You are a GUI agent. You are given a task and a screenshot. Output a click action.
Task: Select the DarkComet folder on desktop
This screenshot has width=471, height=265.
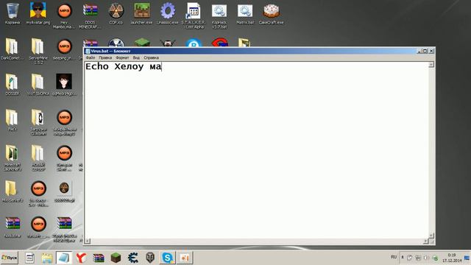tap(12, 49)
